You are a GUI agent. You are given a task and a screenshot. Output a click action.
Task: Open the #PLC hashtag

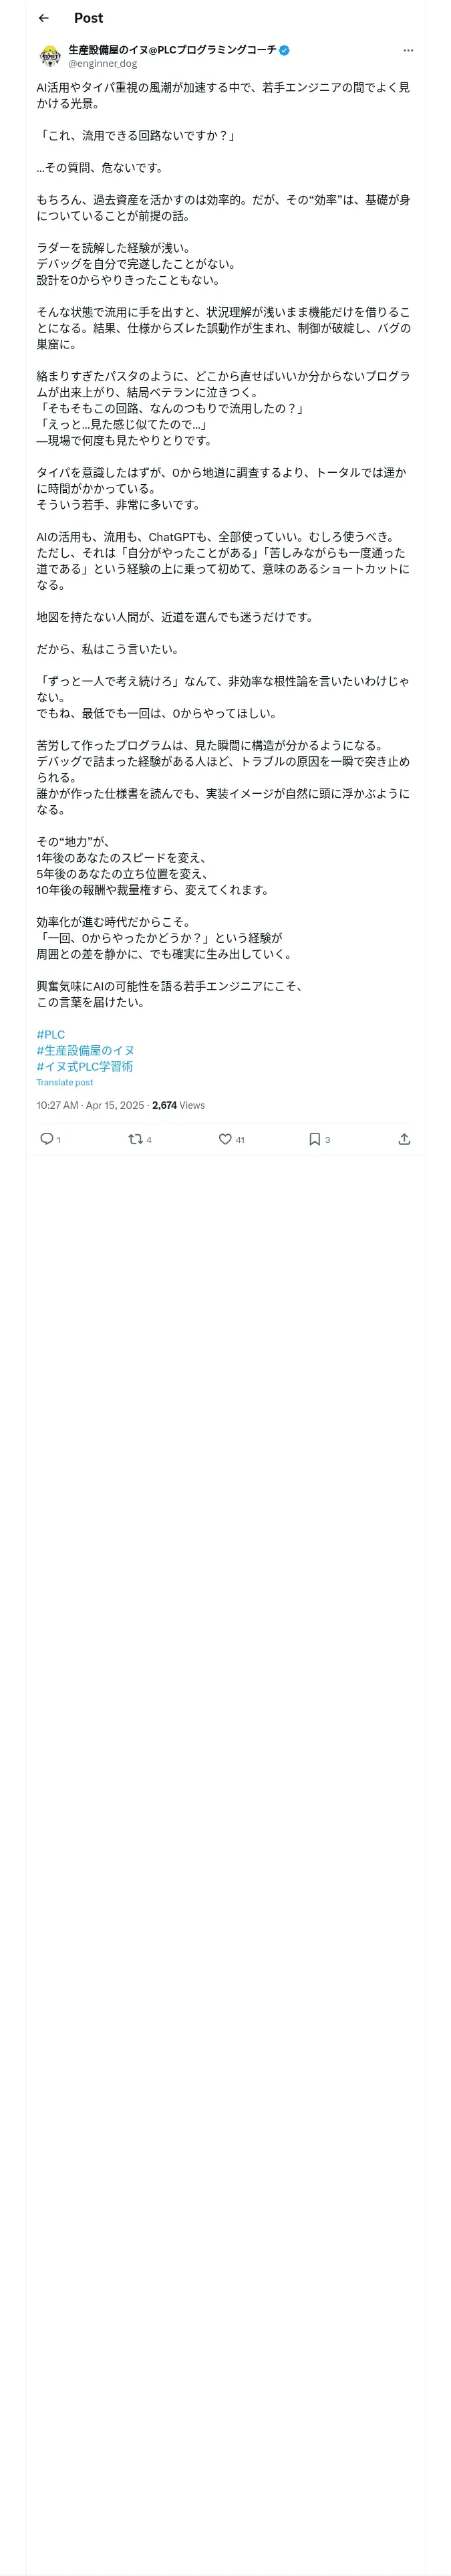pyautogui.click(x=50, y=1034)
